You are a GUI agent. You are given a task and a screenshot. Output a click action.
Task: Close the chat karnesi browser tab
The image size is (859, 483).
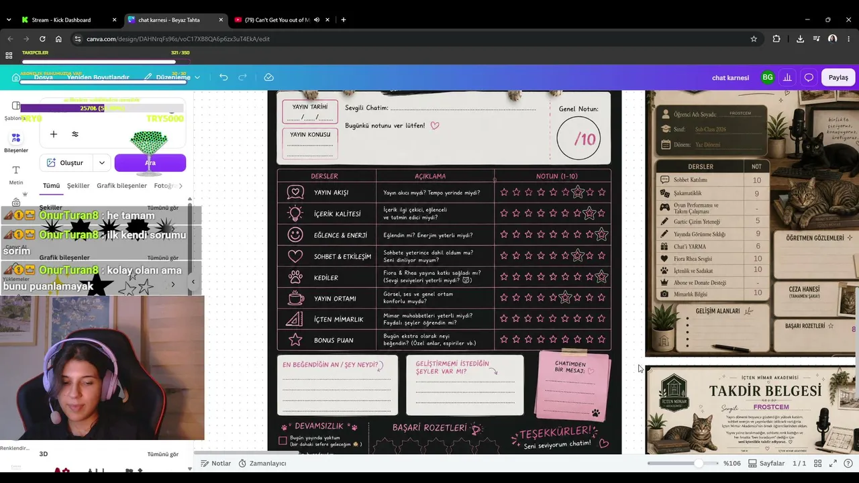[221, 20]
